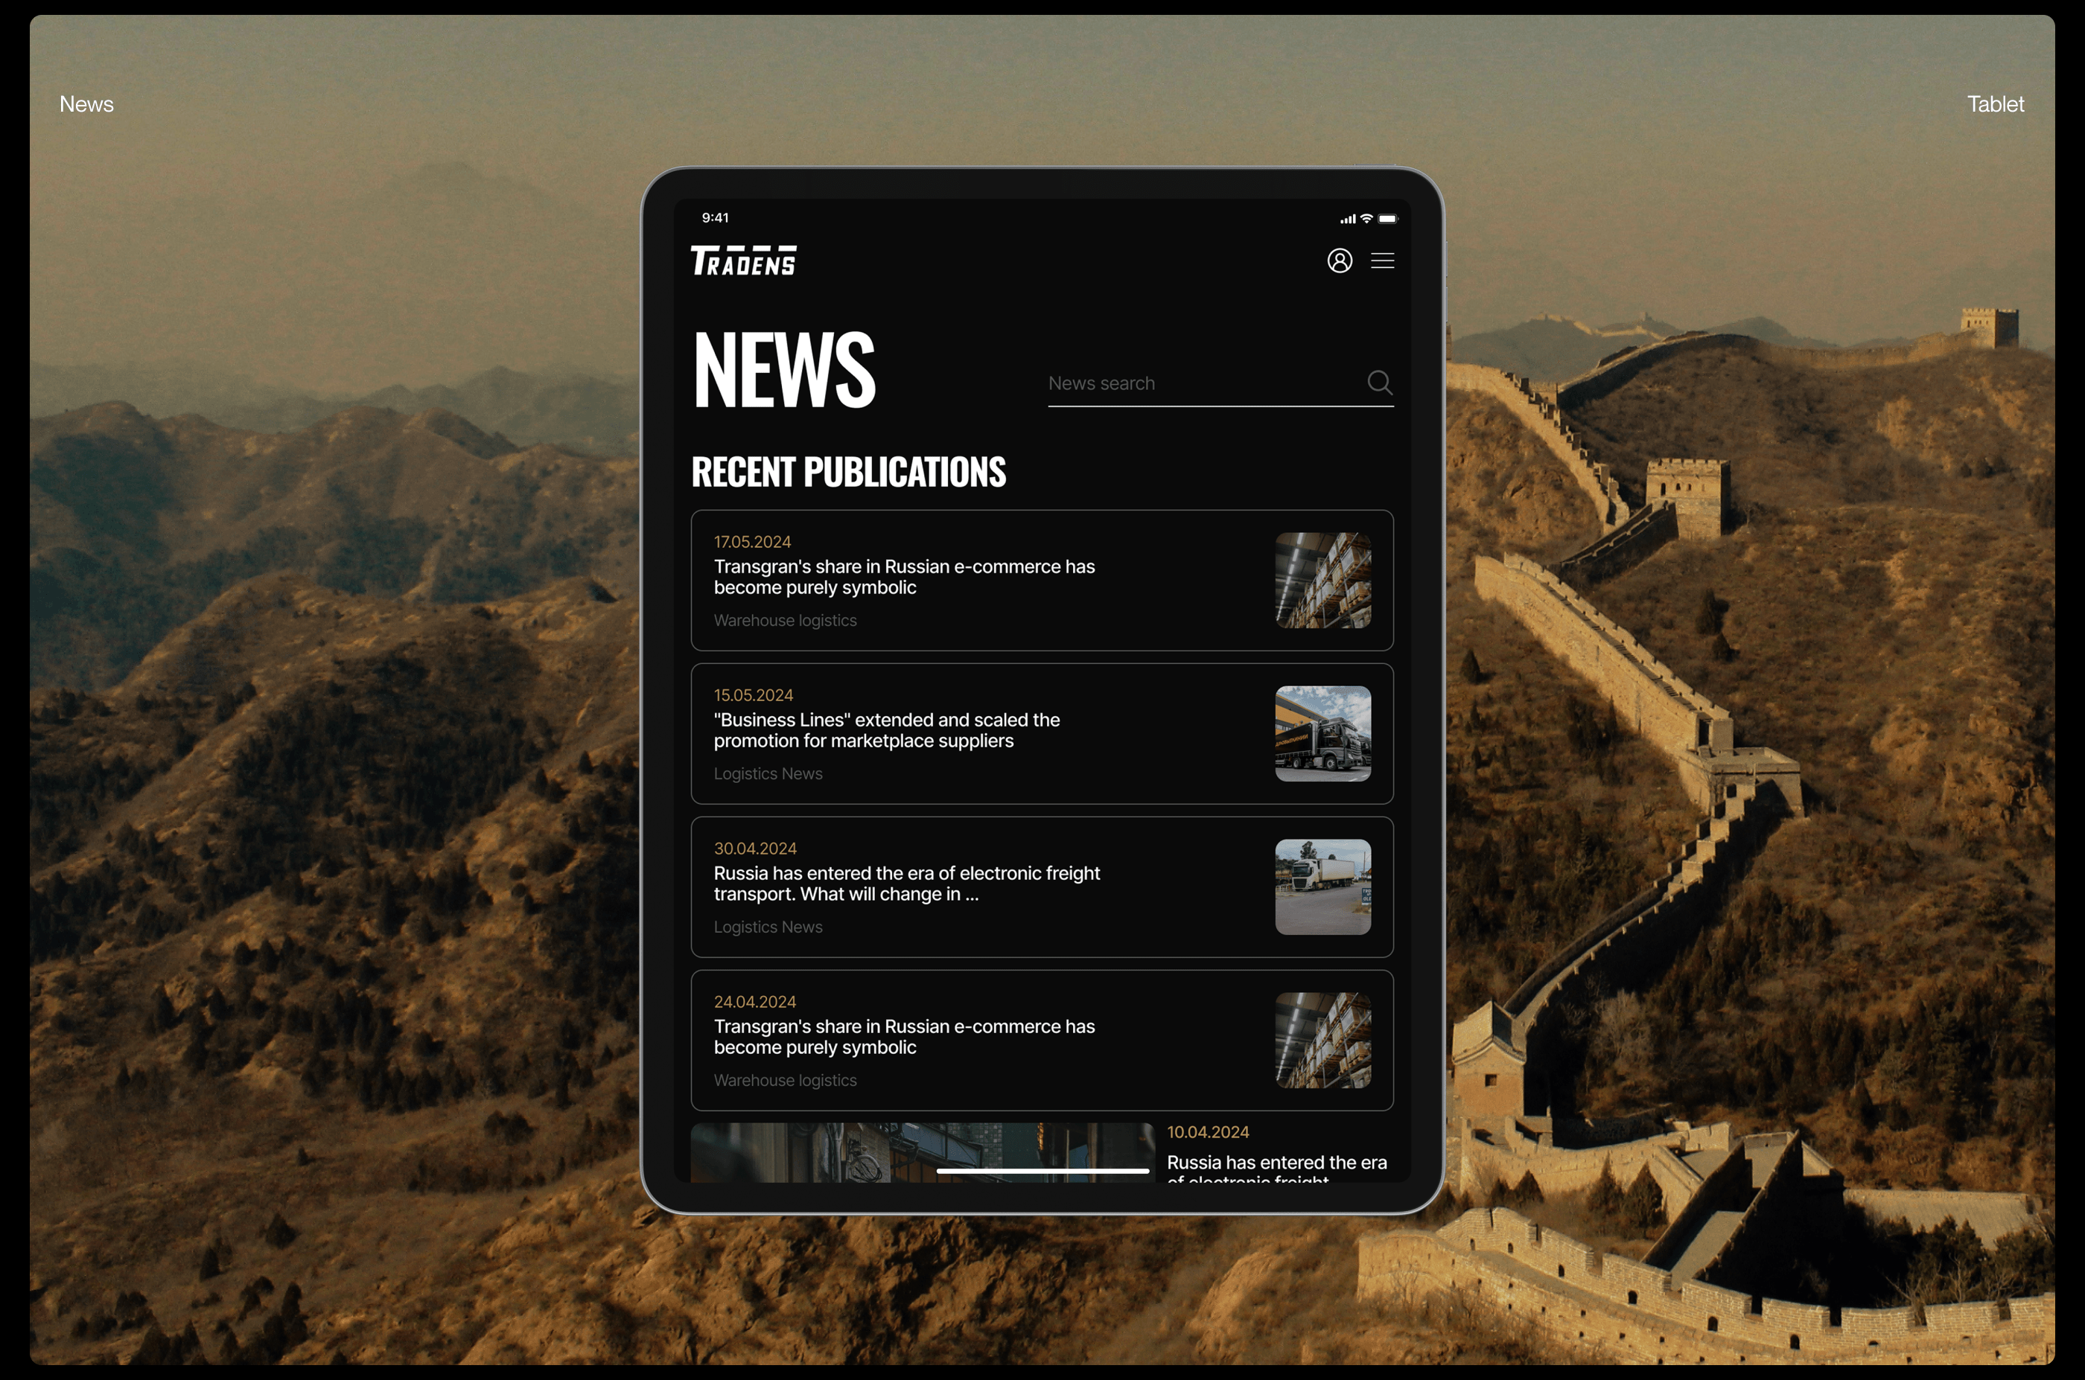Open the "Business Lines" extended promotion article
Viewport: 2085px width, 1380px height.
pyautogui.click(x=886, y=729)
